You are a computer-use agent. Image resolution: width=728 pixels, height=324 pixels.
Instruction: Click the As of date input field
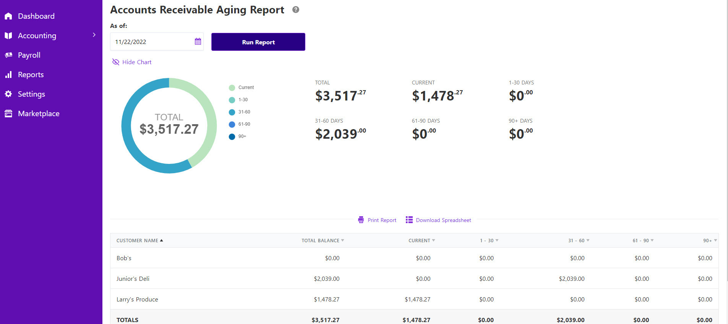click(153, 42)
